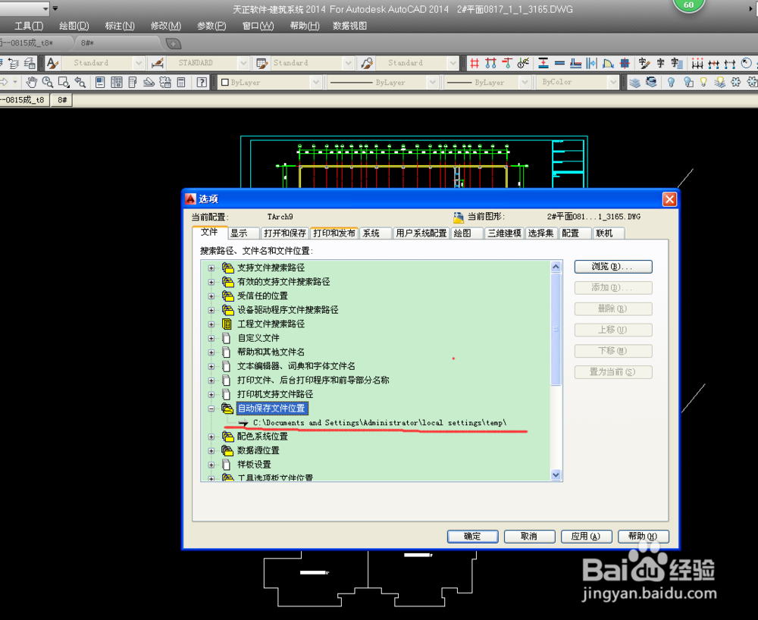Expand the 配色系统位置 tree node

click(211, 437)
